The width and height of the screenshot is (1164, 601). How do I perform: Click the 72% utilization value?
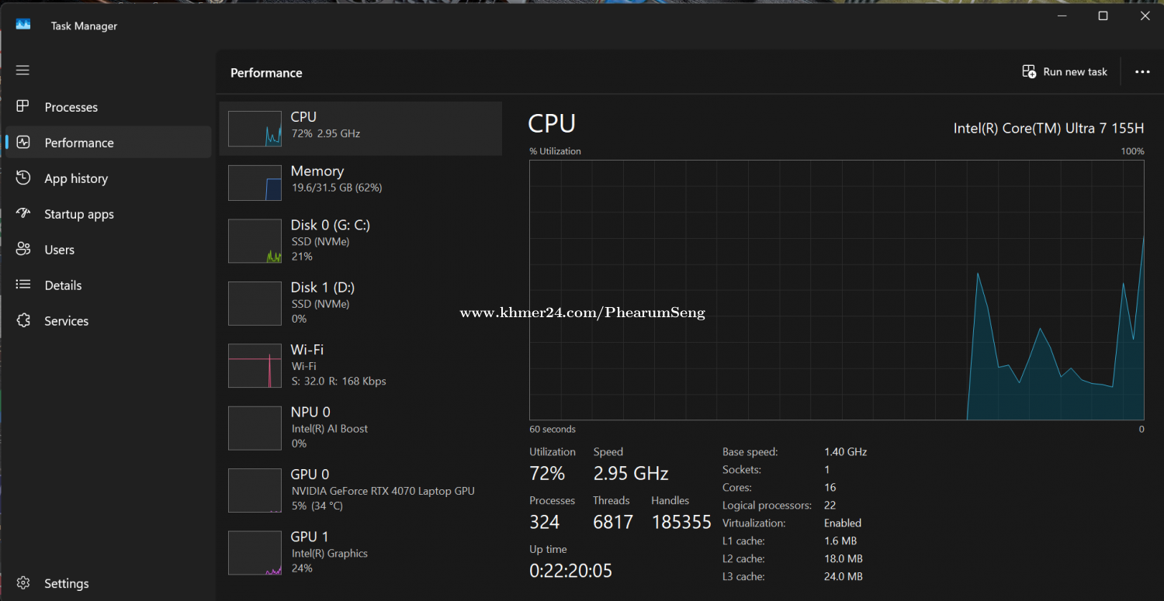[547, 473]
